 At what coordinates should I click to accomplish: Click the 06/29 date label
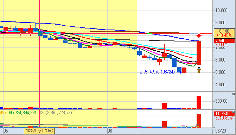pos(221,131)
